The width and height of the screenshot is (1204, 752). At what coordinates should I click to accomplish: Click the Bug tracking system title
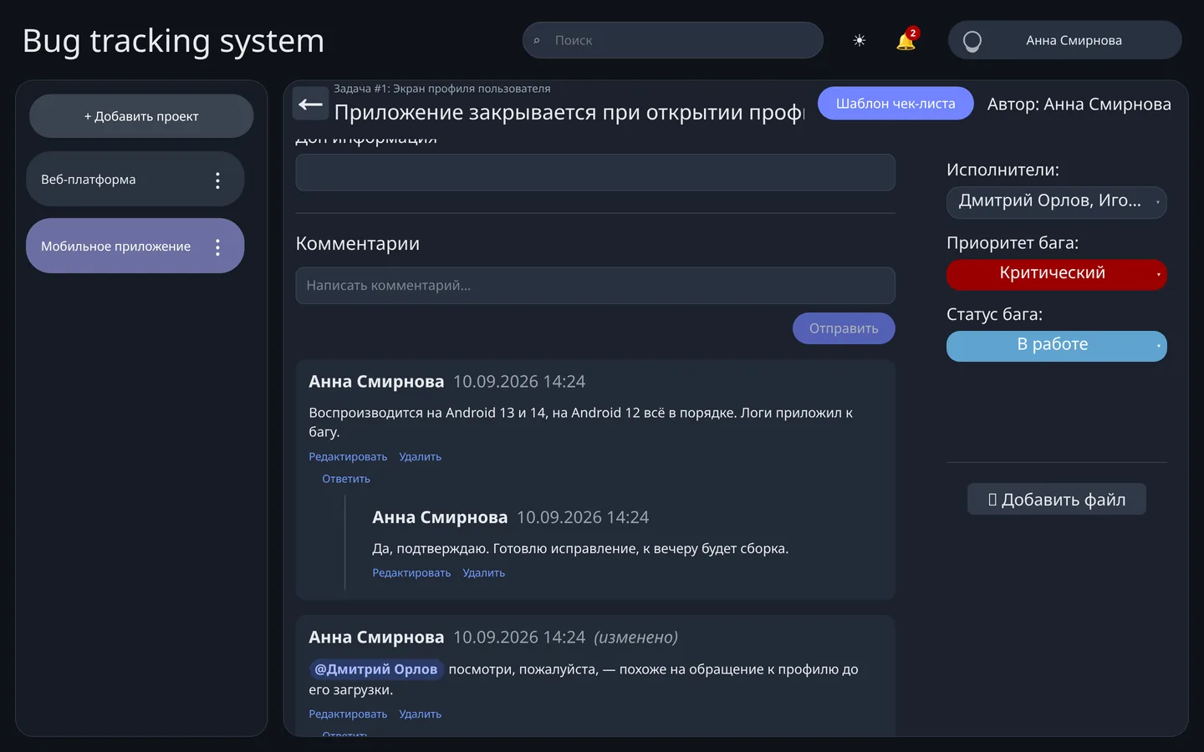[x=173, y=41]
